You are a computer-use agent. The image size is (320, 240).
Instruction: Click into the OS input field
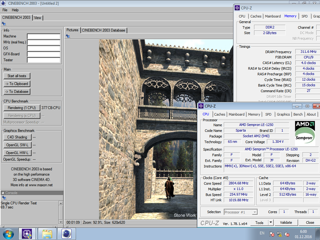(x=44, y=48)
